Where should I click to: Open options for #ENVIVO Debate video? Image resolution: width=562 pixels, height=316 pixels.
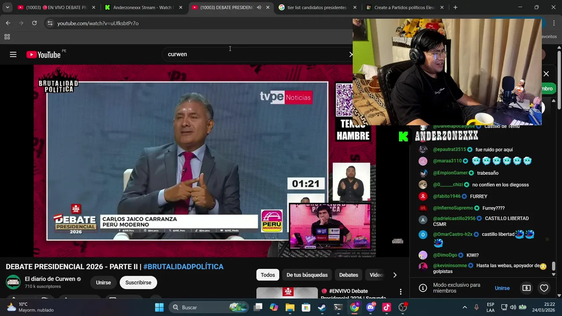400,292
